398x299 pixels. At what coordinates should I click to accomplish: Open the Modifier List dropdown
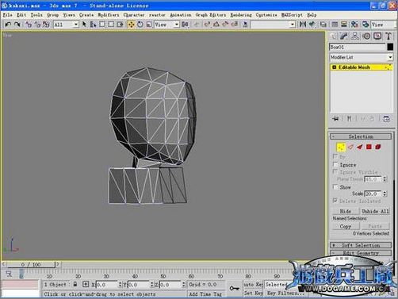(x=361, y=57)
